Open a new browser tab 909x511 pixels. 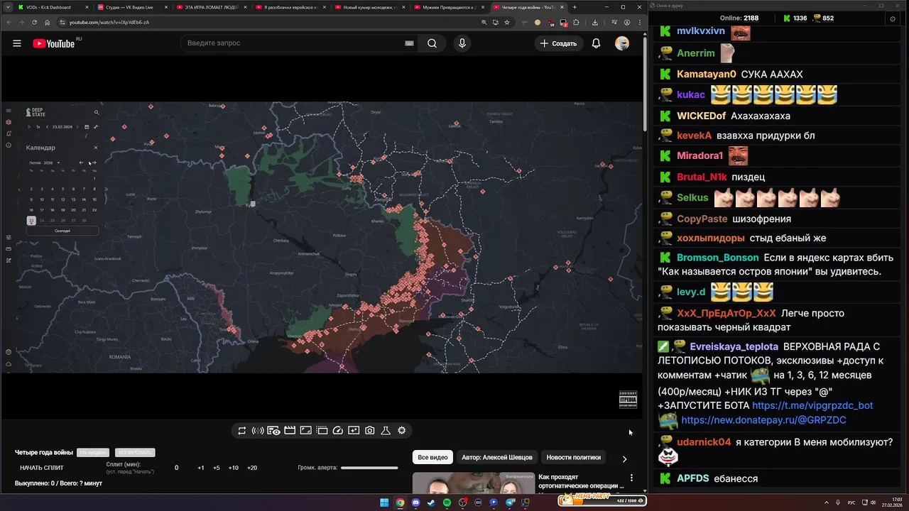point(575,7)
